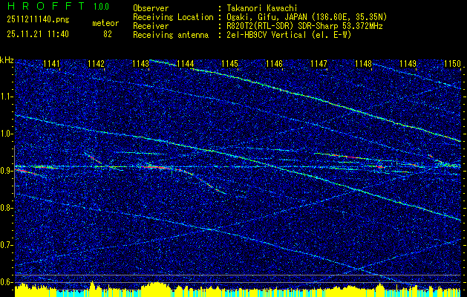Click the meteor label
Image resolution: width=467 pixels, height=297 pixels.
(105, 23)
